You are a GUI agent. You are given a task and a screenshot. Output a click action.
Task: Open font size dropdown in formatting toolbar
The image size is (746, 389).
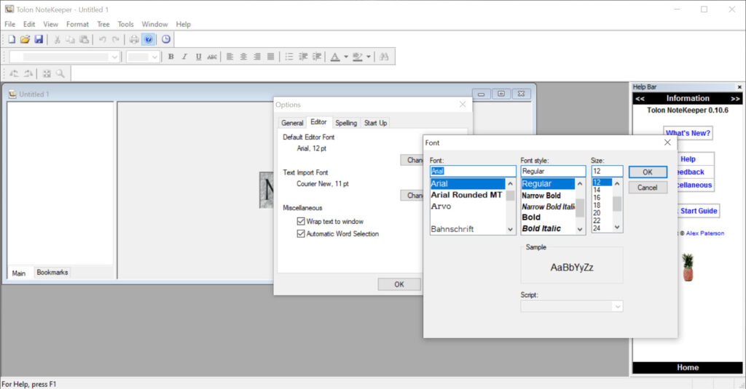pyautogui.click(x=154, y=57)
